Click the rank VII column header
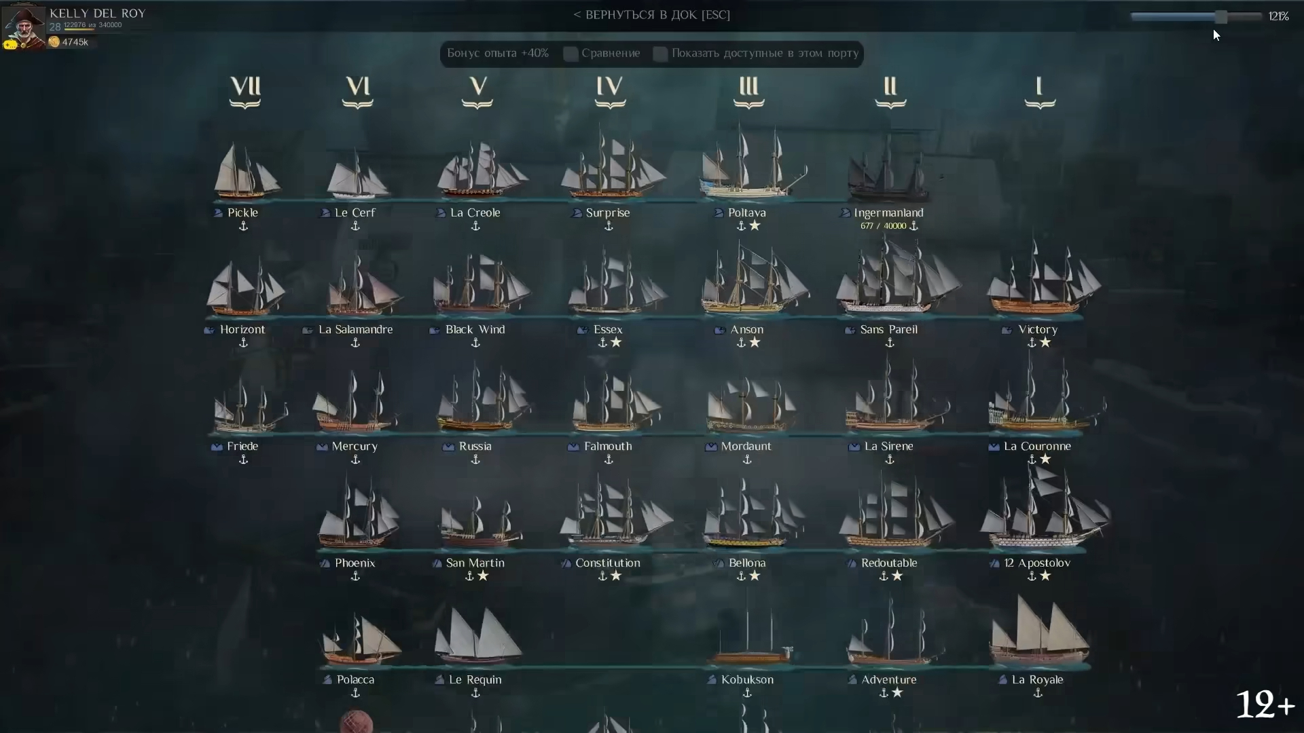 (245, 91)
